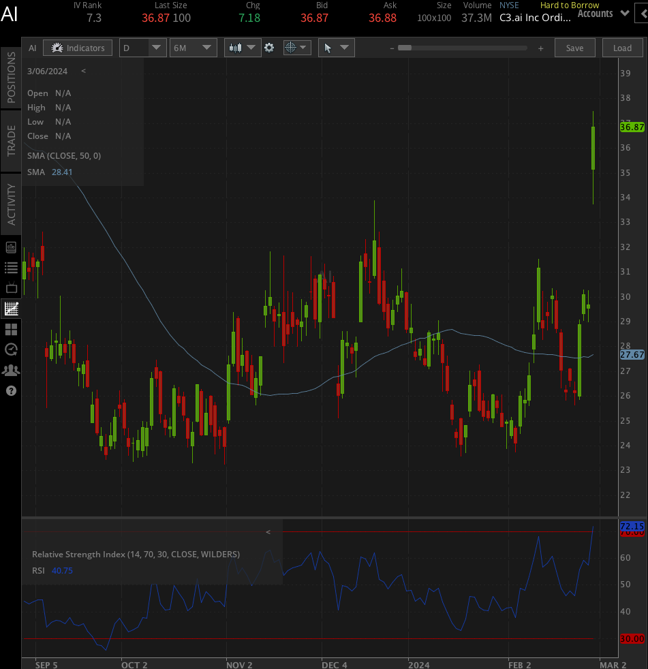The height and width of the screenshot is (669, 648).
Task: Select the candlestick chart style icon
Action: 236,48
